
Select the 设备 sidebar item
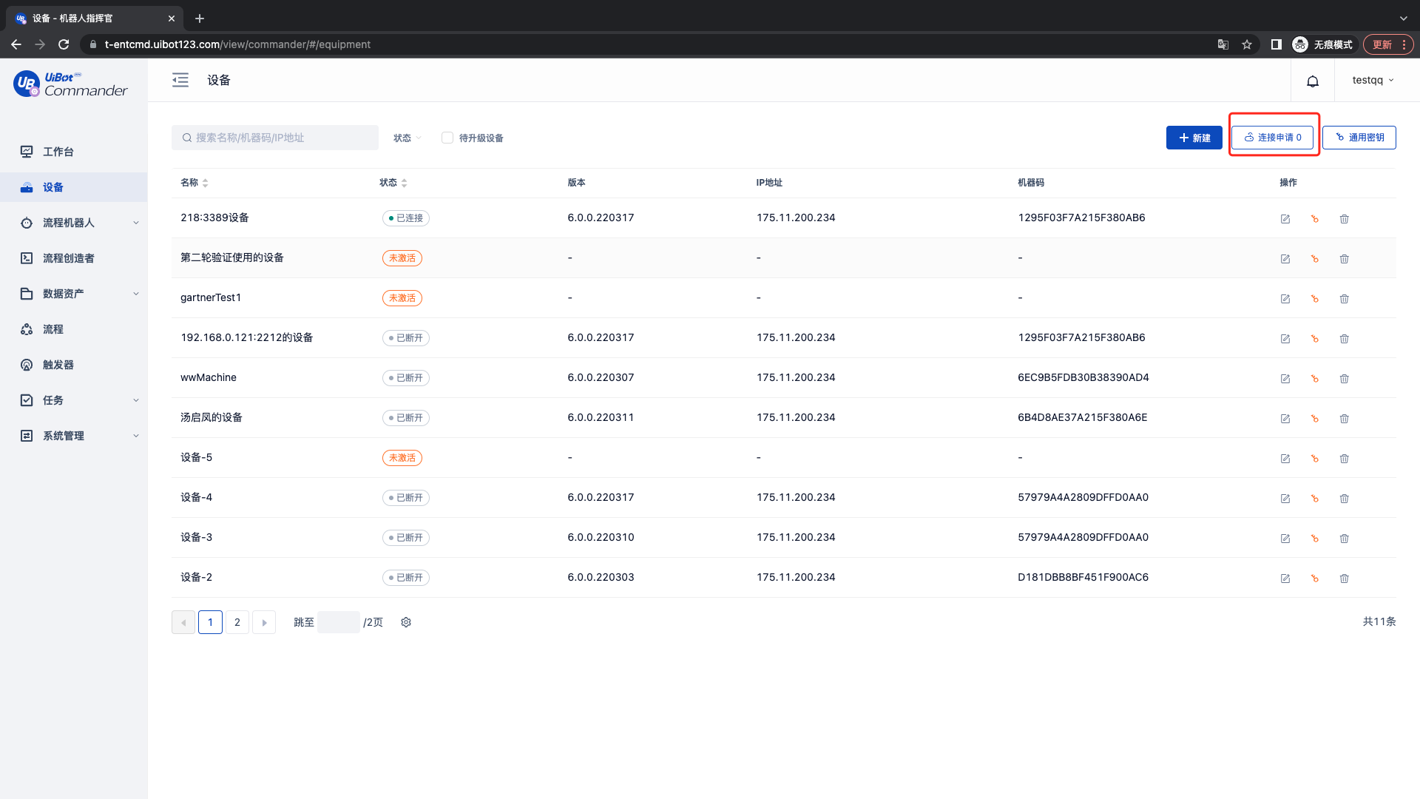(x=74, y=187)
